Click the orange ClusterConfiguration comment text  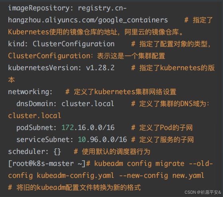49,56
